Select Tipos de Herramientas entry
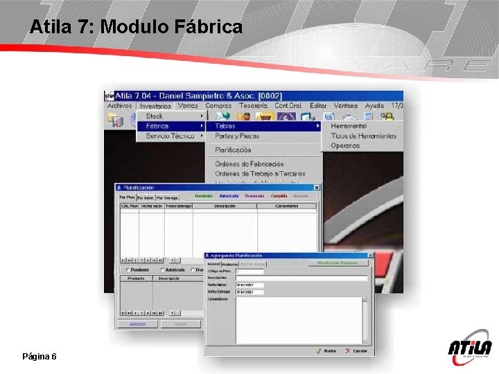Viewport: 499px width, 374px height. [362, 136]
